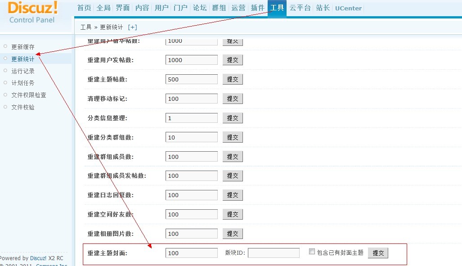
Task: Click the 重建日志回复数 input field
Action: 192,195
